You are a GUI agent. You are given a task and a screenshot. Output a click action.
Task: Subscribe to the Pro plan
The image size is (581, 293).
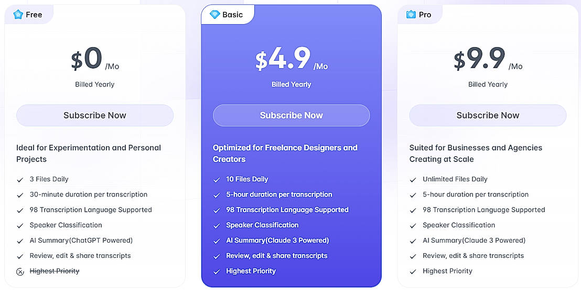(488, 115)
